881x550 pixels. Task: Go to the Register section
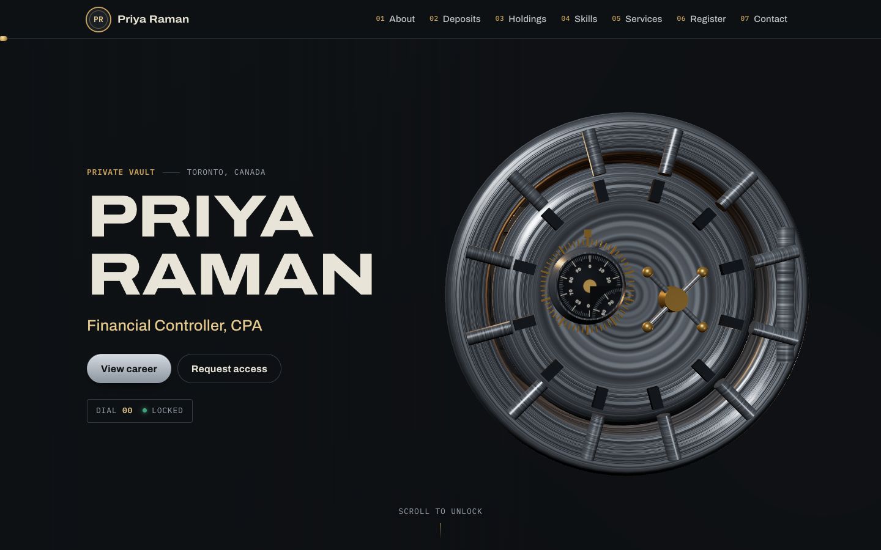[701, 19]
